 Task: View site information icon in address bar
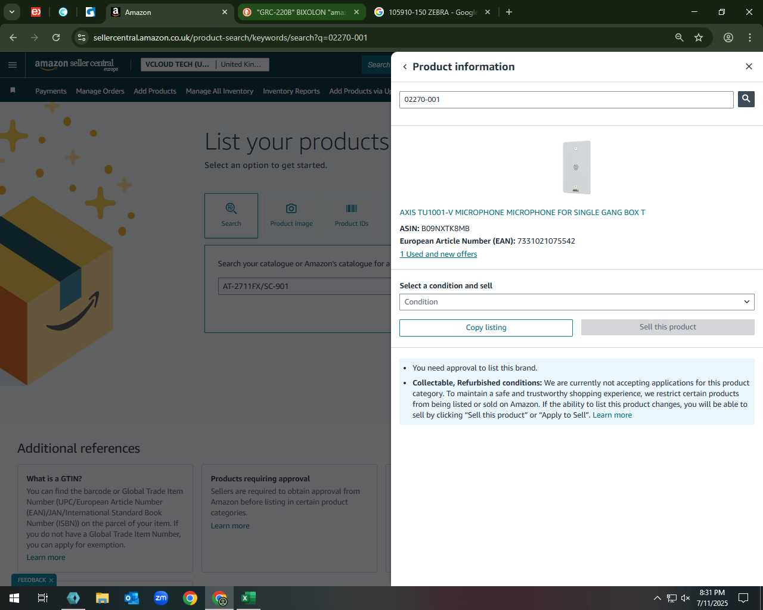point(82,38)
